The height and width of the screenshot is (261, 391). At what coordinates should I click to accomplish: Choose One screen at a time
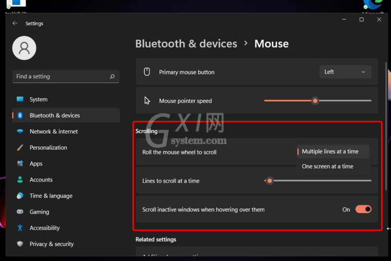[x=333, y=167]
